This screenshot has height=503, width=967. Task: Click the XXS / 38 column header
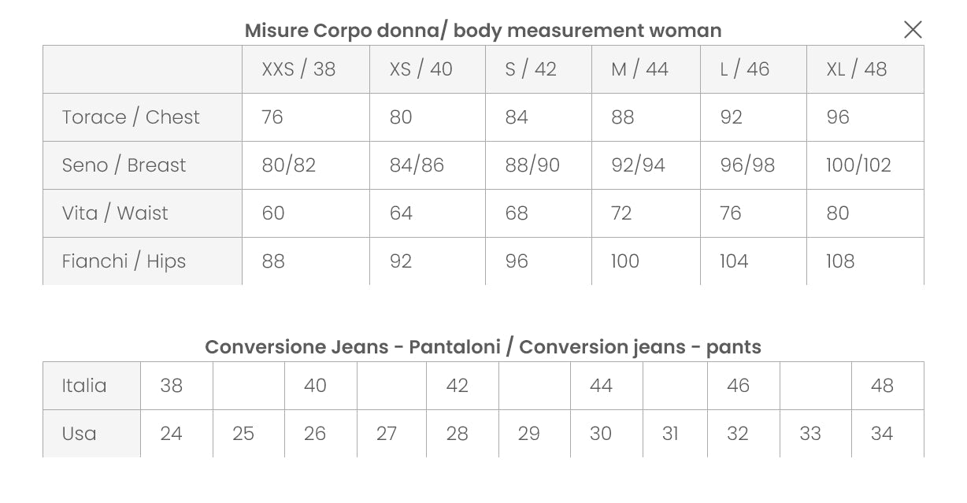[298, 69]
